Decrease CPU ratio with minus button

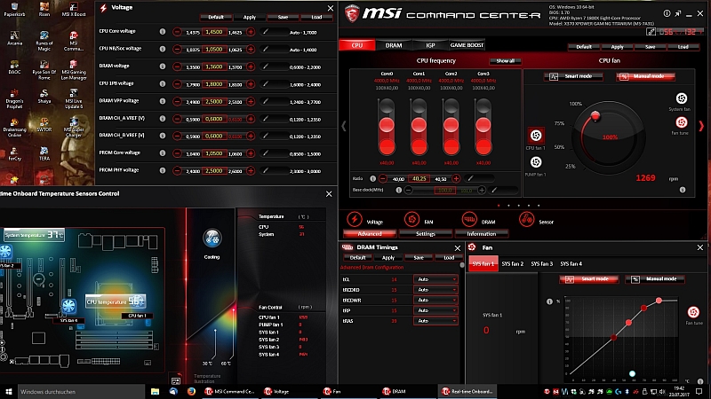(383, 179)
